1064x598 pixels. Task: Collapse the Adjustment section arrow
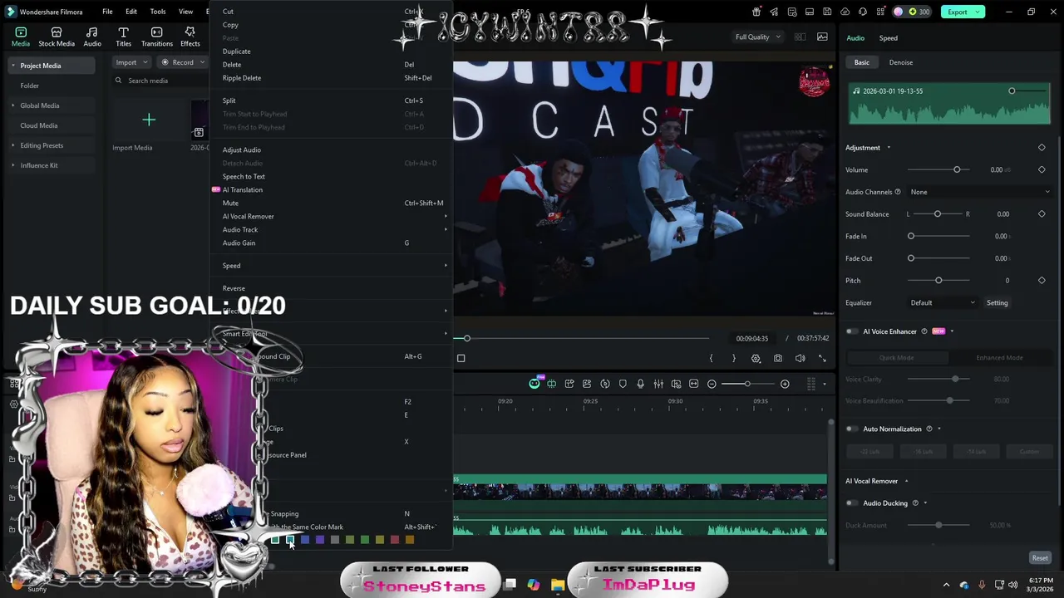pos(889,148)
